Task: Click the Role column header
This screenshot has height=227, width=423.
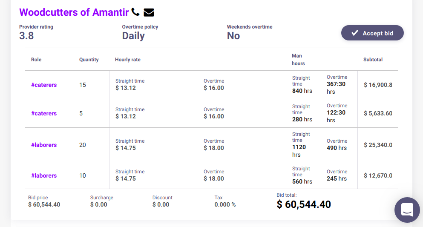Action: click(x=36, y=60)
